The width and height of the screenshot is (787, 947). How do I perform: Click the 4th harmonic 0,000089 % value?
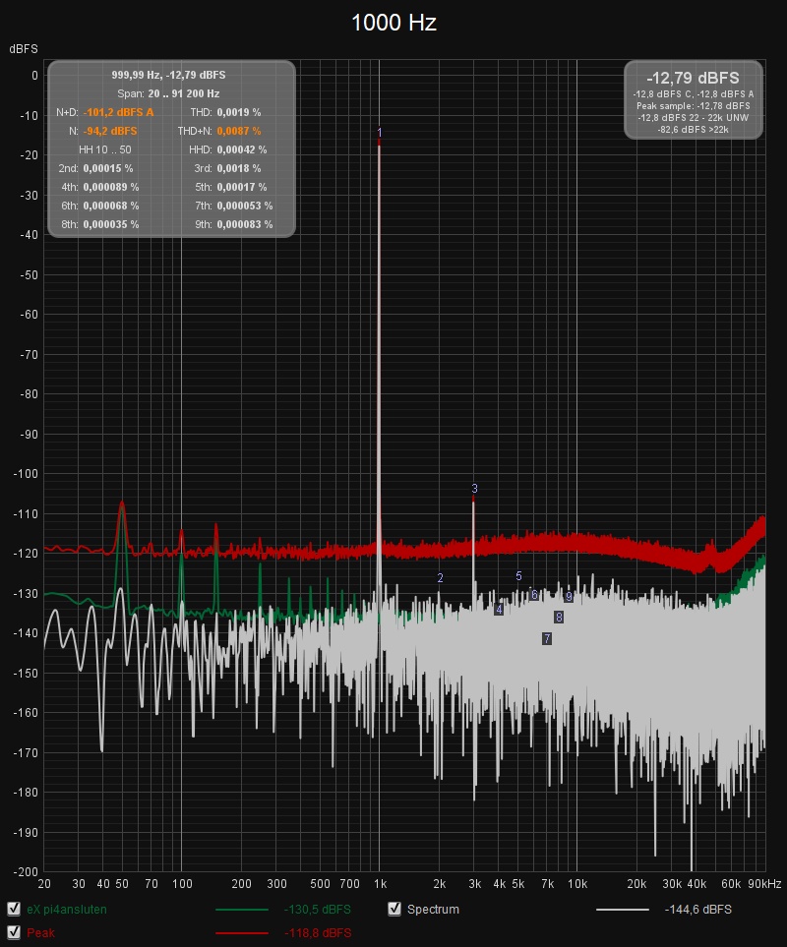(111, 187)
